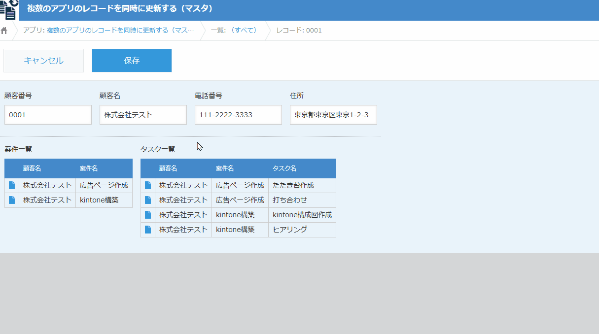This screenshot has width=599, height=334.
Task: Focus the 顧客番号 field containing 0001
Action: pos(48,115)
